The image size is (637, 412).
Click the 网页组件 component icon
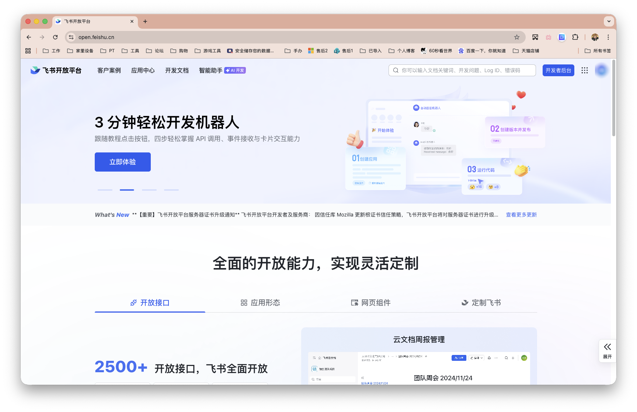click(354, 303)
